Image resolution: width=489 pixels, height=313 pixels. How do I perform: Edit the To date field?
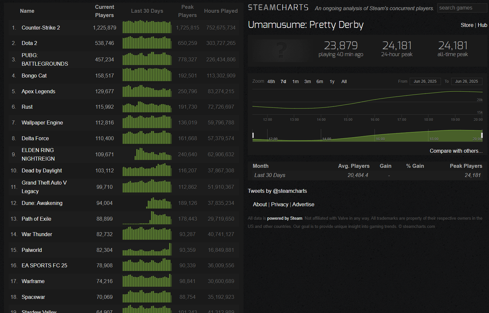pos(467,81)
